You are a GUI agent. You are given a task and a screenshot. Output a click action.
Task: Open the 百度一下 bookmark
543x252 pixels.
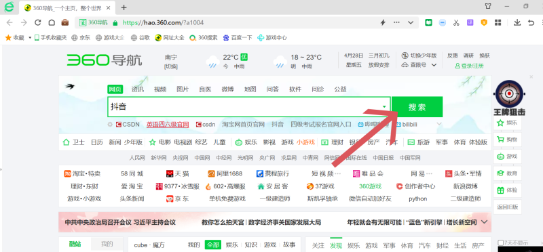[x=238, y=38]
